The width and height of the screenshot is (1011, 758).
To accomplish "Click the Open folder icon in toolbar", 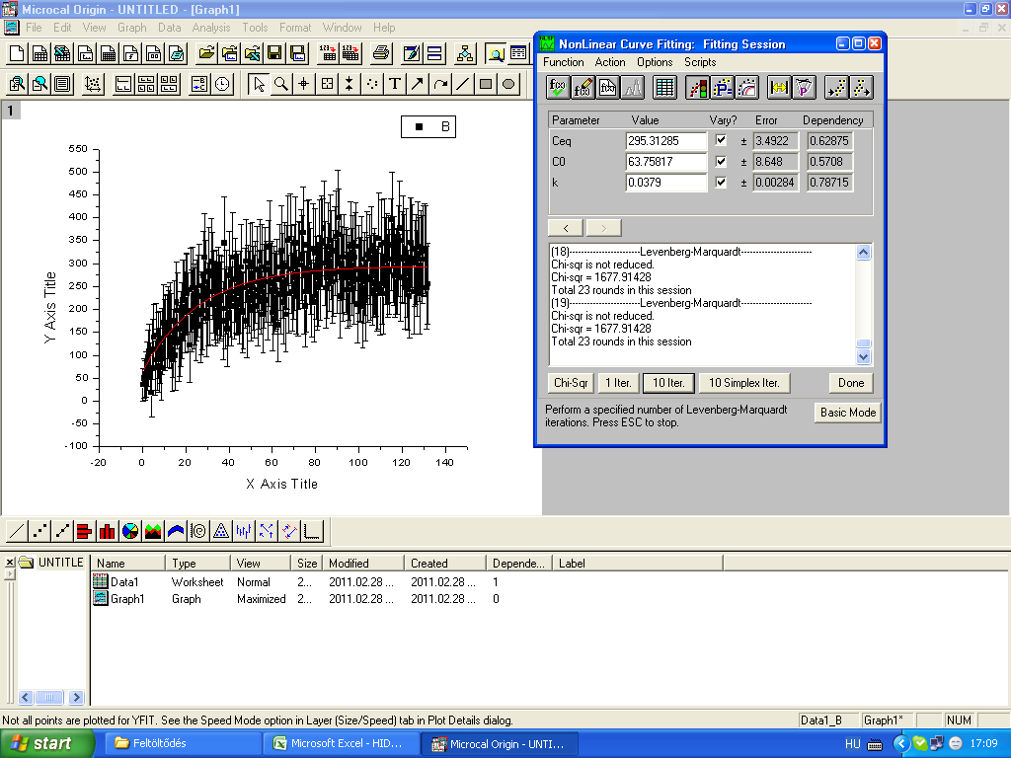I will (x=206, y=53).
